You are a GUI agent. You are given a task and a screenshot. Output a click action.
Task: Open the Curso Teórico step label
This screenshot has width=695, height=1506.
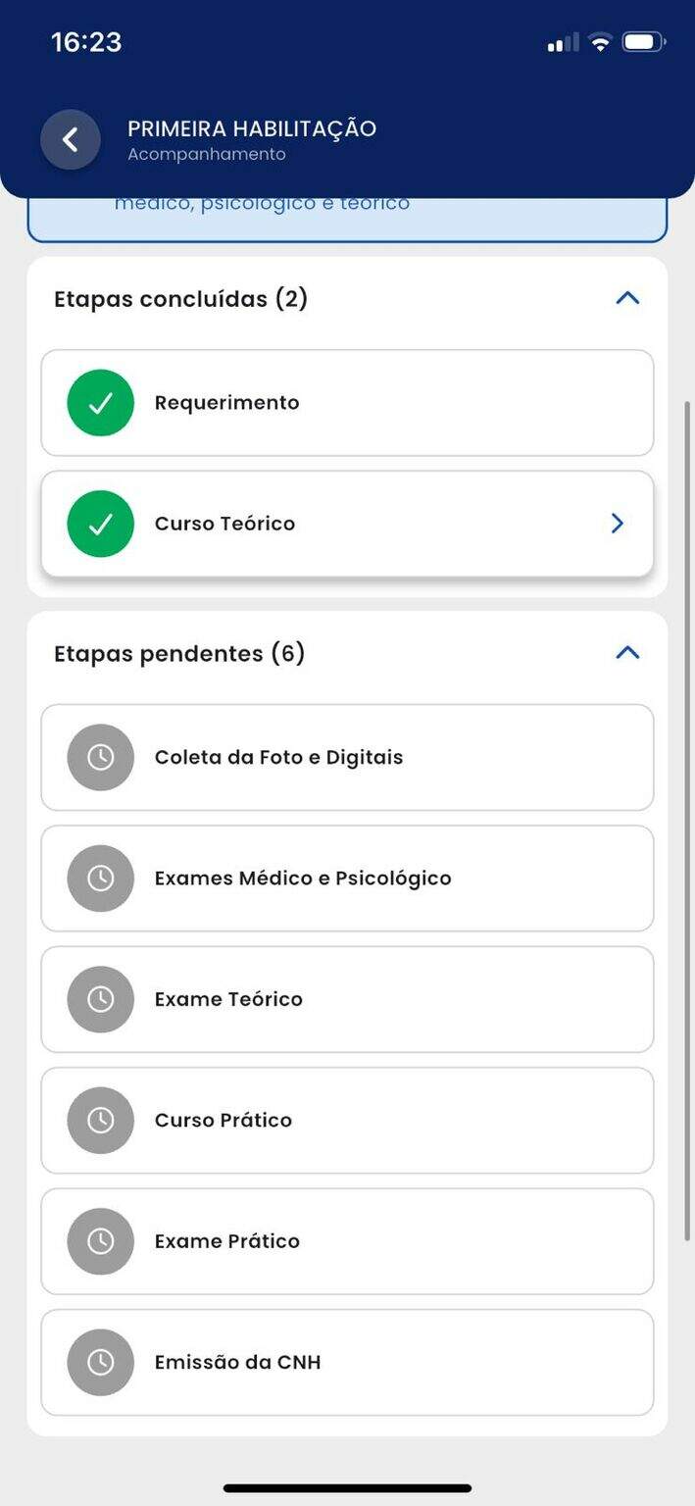(224, 524)
